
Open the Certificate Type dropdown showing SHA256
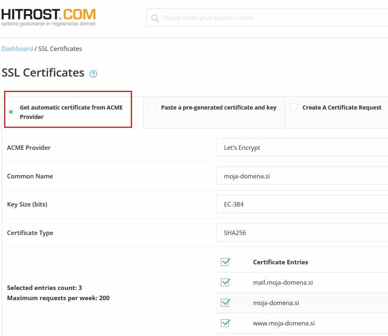click(x=302, y=233)
